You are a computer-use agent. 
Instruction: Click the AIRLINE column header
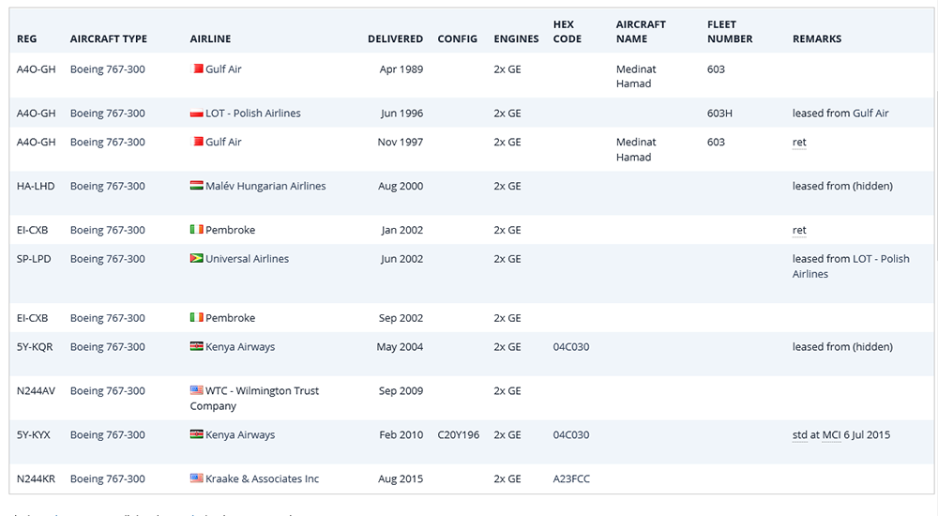[x=210, y=38]
